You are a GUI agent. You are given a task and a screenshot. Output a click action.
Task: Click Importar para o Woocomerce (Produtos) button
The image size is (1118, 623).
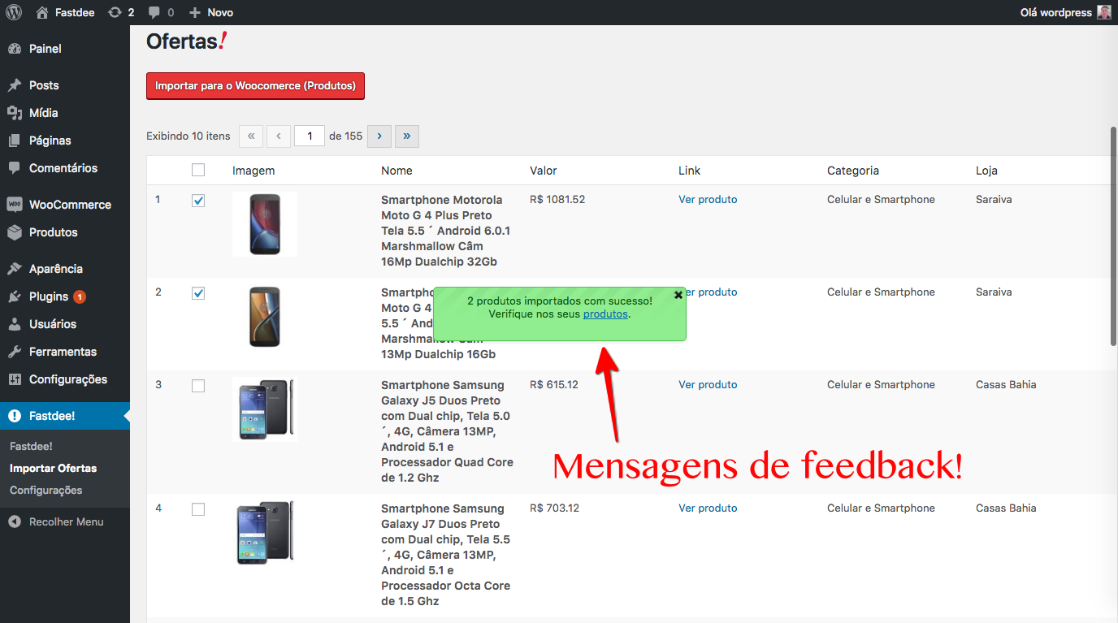coord(255,86)
